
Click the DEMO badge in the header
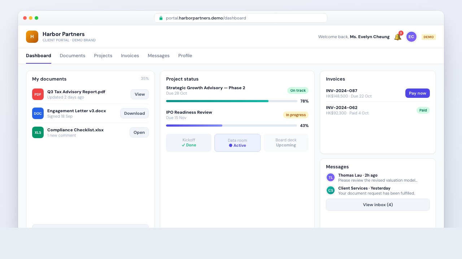429,37
